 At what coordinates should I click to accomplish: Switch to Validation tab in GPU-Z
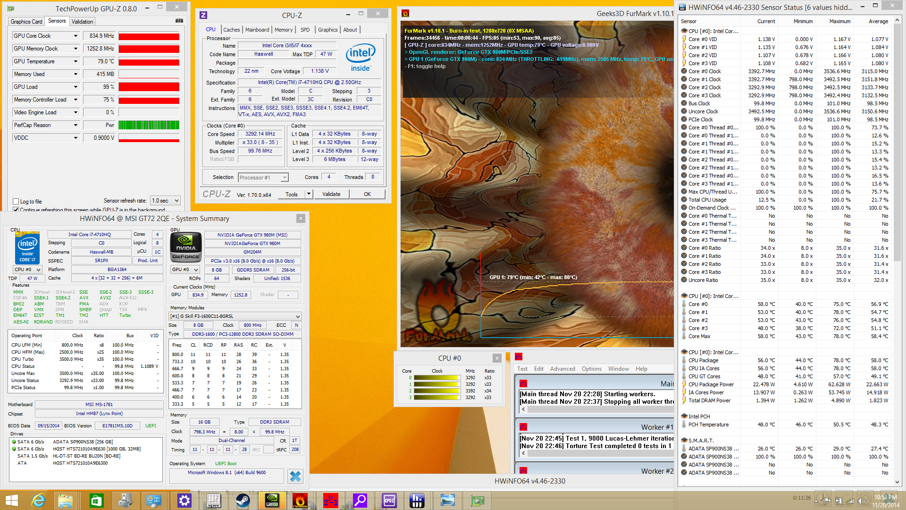[x=82, y=22]
